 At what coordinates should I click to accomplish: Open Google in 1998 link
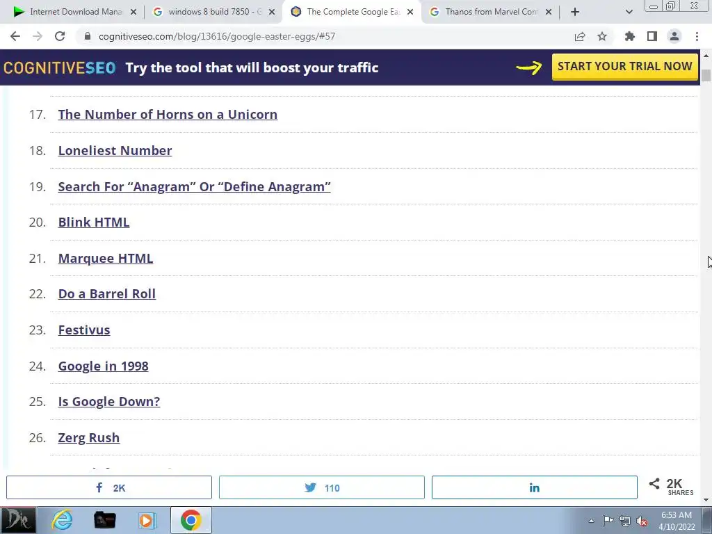tap(103, 366)
